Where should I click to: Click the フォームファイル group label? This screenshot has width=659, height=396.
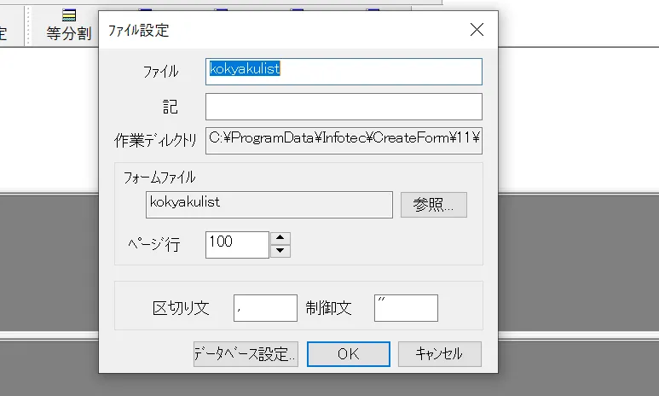click(159, 178)
